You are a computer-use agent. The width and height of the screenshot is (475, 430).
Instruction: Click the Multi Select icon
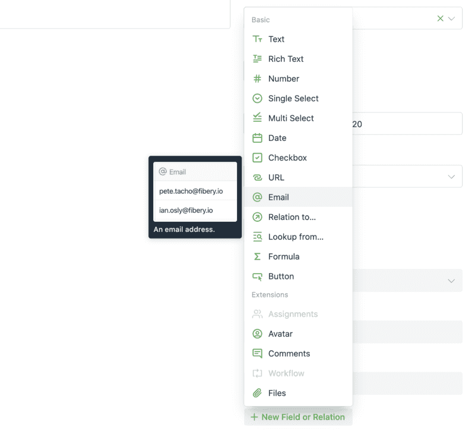pos(257,118)
